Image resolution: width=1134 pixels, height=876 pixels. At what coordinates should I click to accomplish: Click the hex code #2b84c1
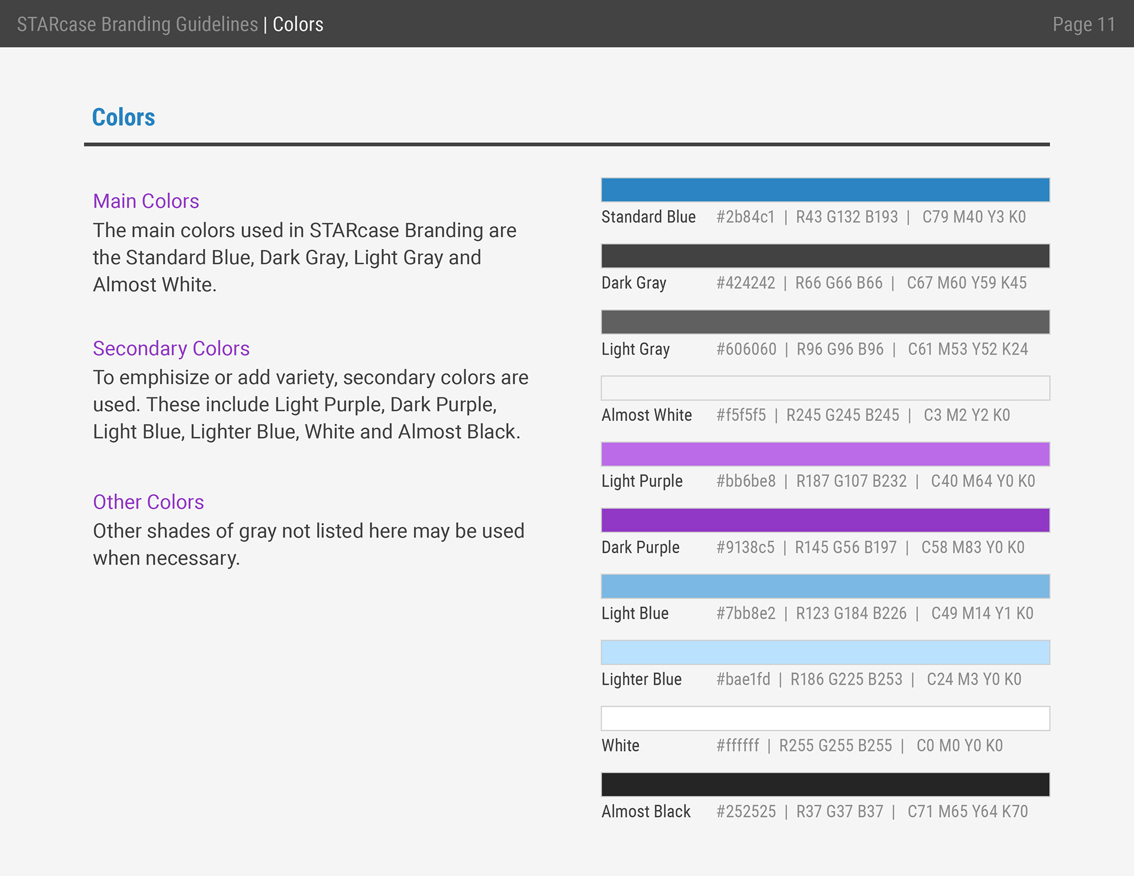[745, 217]
